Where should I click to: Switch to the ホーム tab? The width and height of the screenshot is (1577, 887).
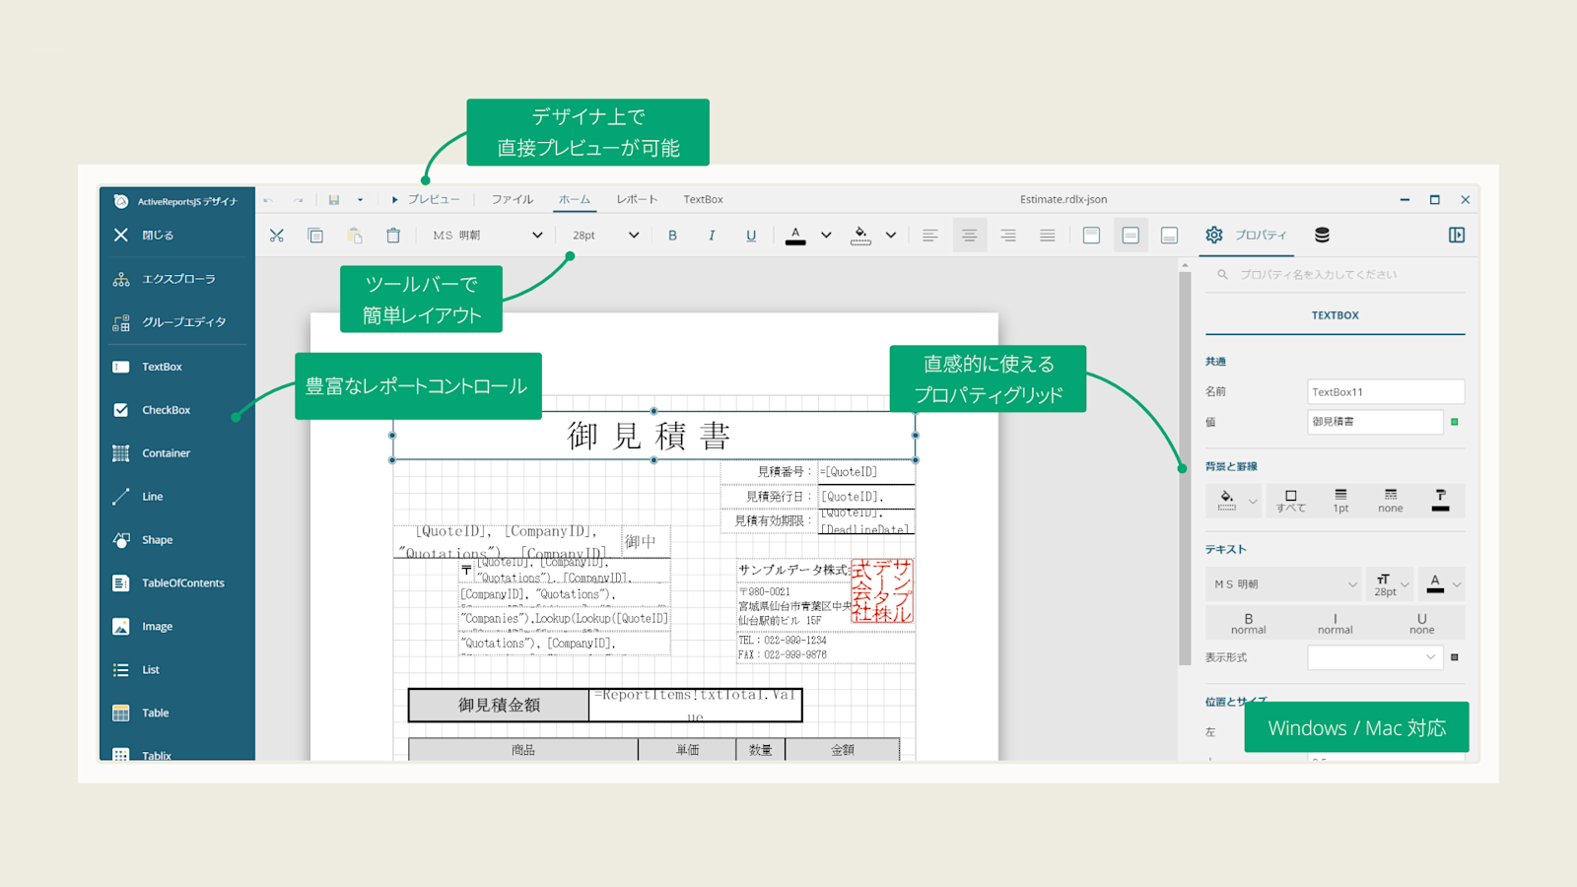(x=575, y=199)
